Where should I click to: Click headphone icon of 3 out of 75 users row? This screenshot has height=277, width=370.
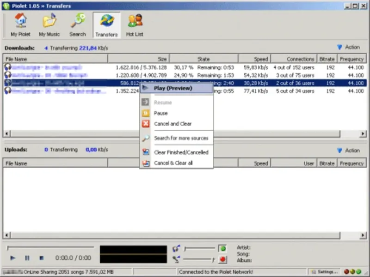[8, 75]
